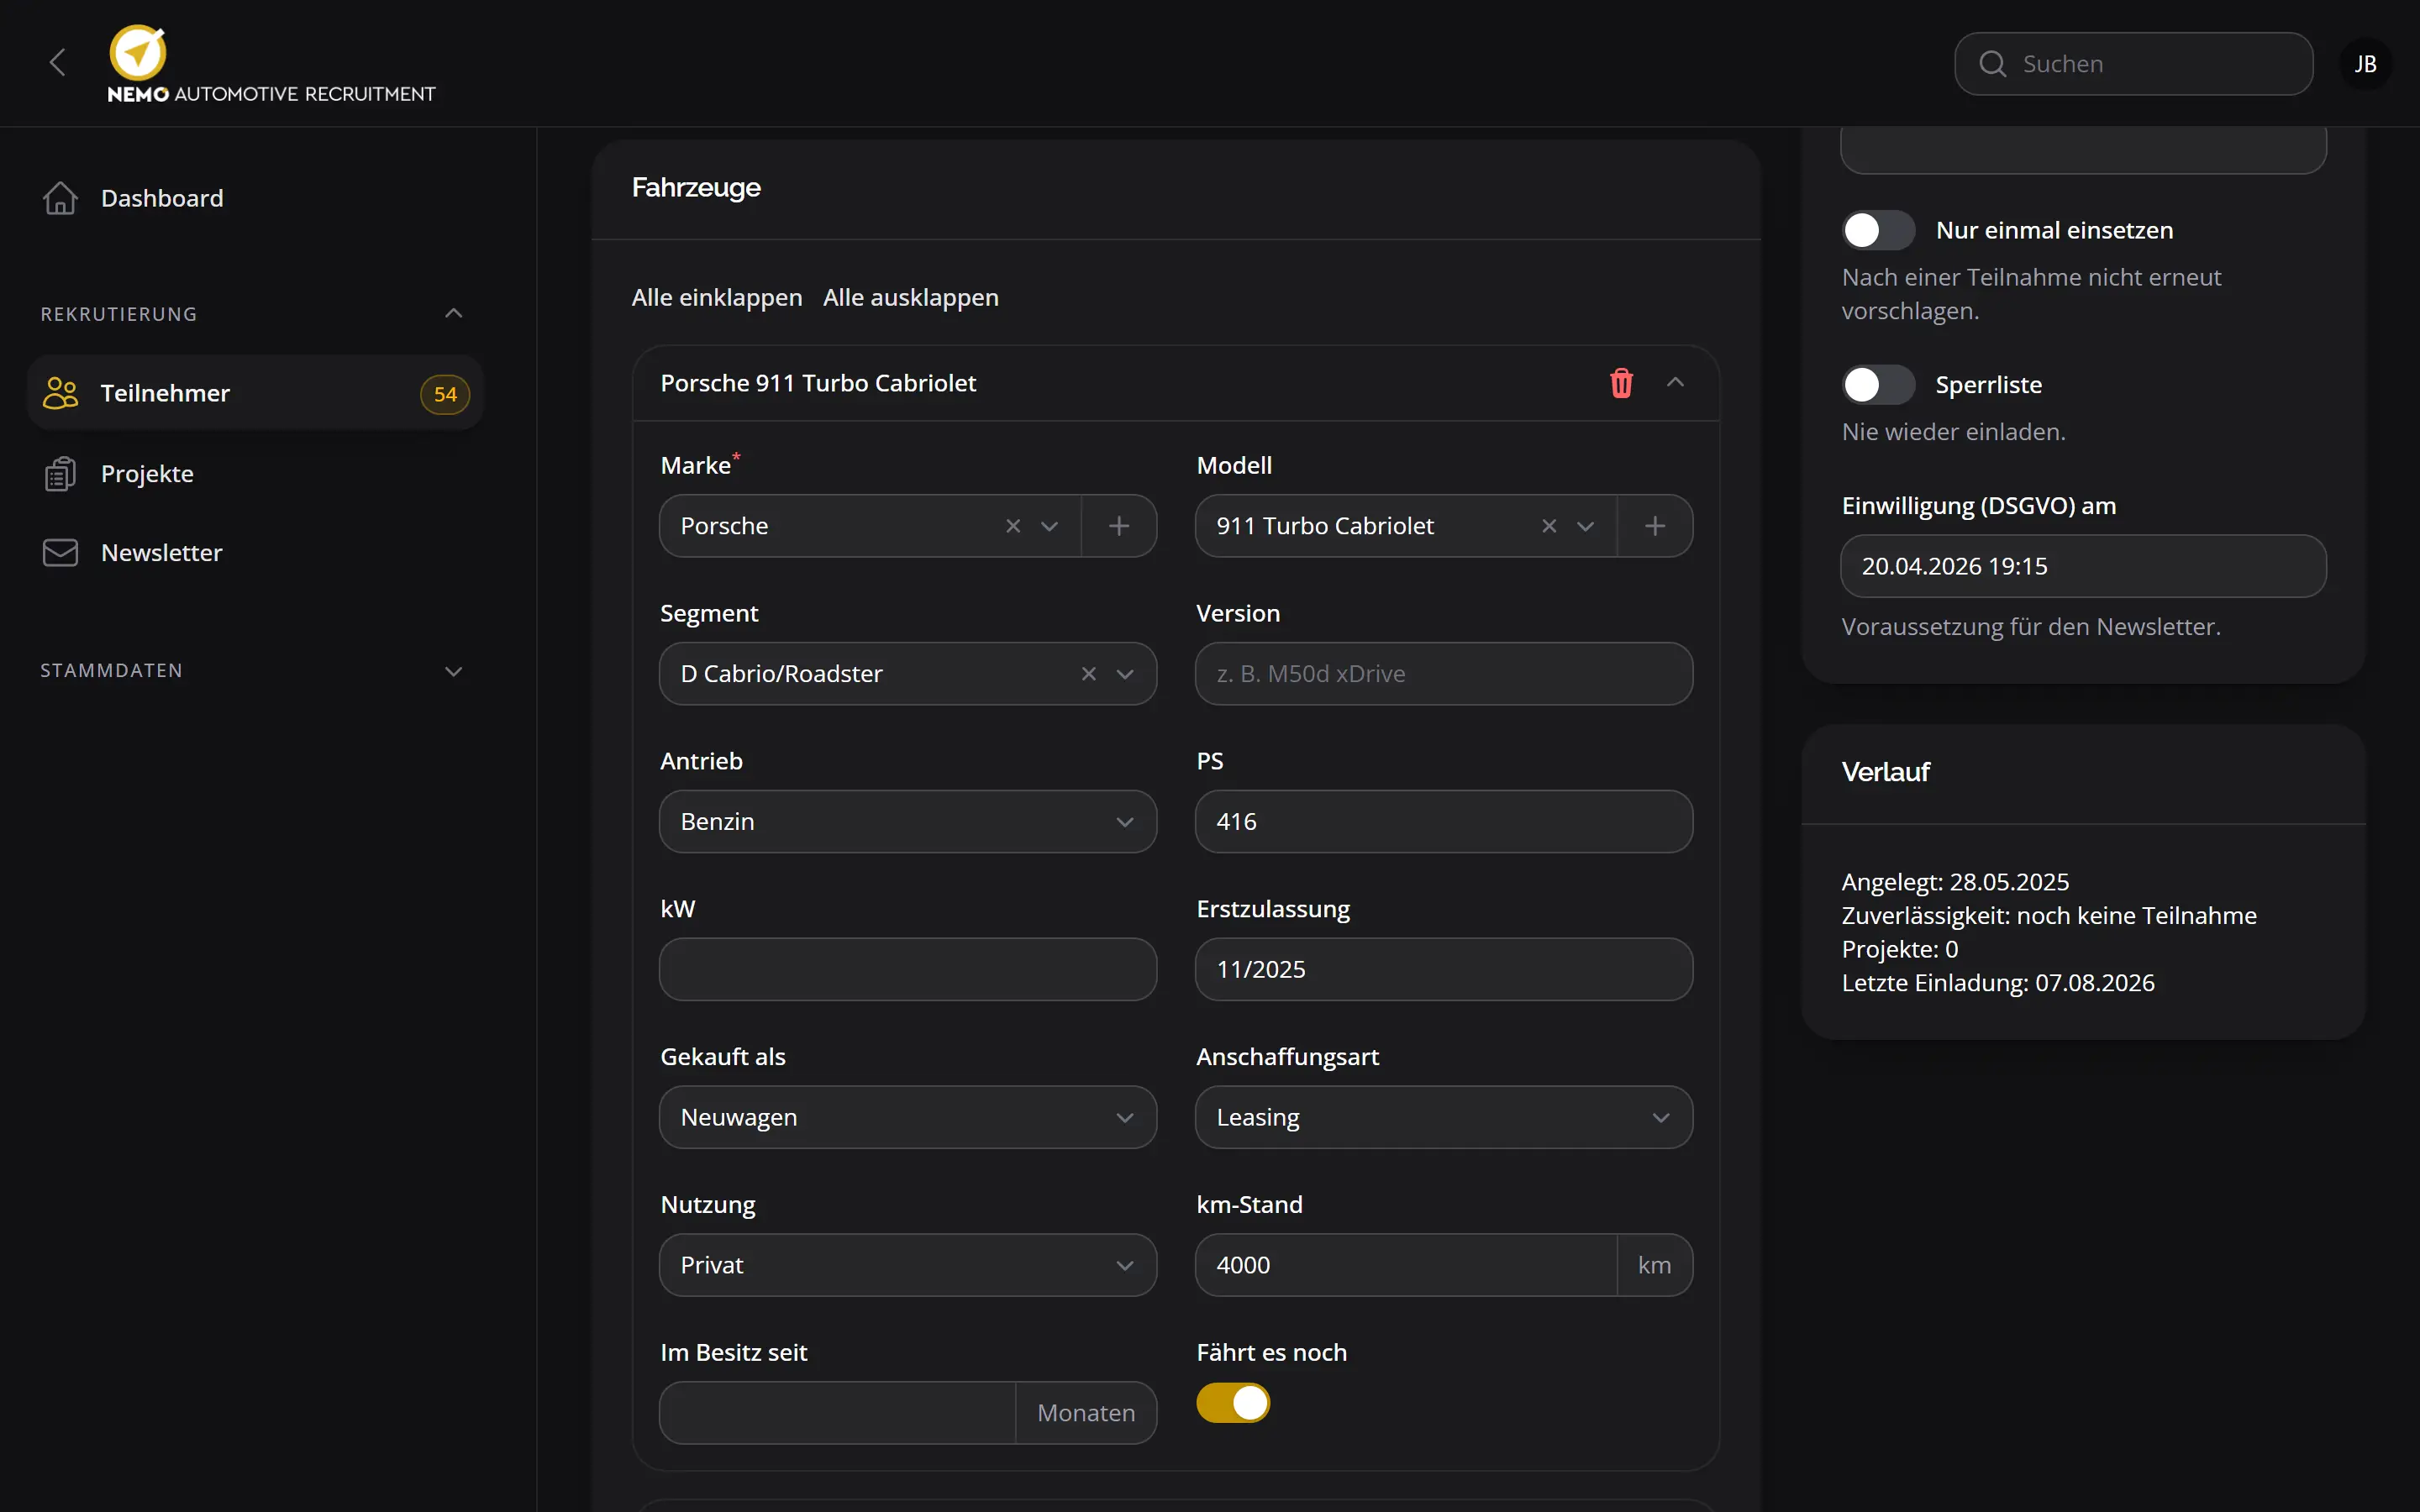This screenshot has width=2420, height=1512.
Task: Delete the Porsche 911 Turbo Cabriolet vehicle
Action: 1621,383
